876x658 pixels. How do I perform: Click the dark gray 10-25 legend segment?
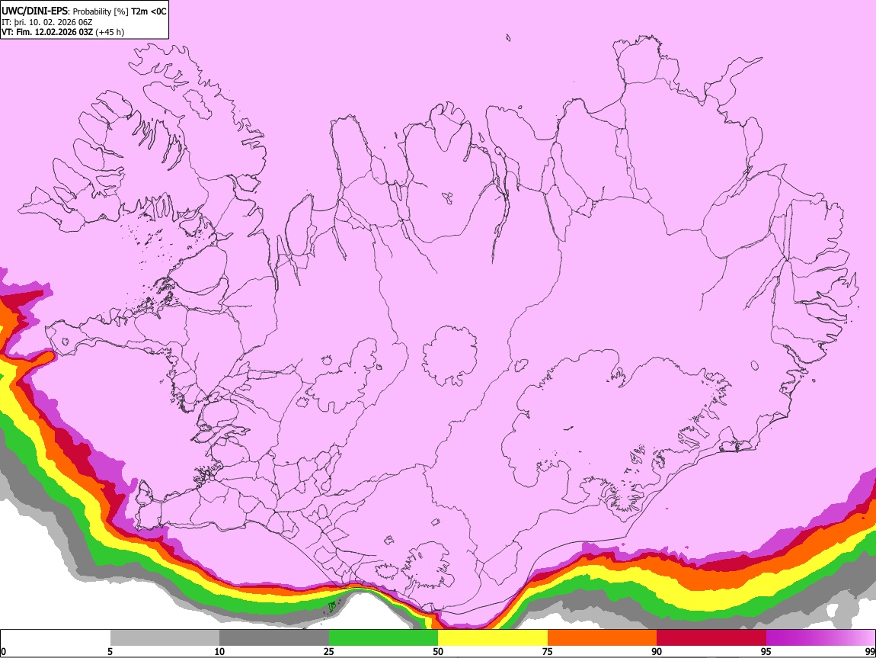273,638
